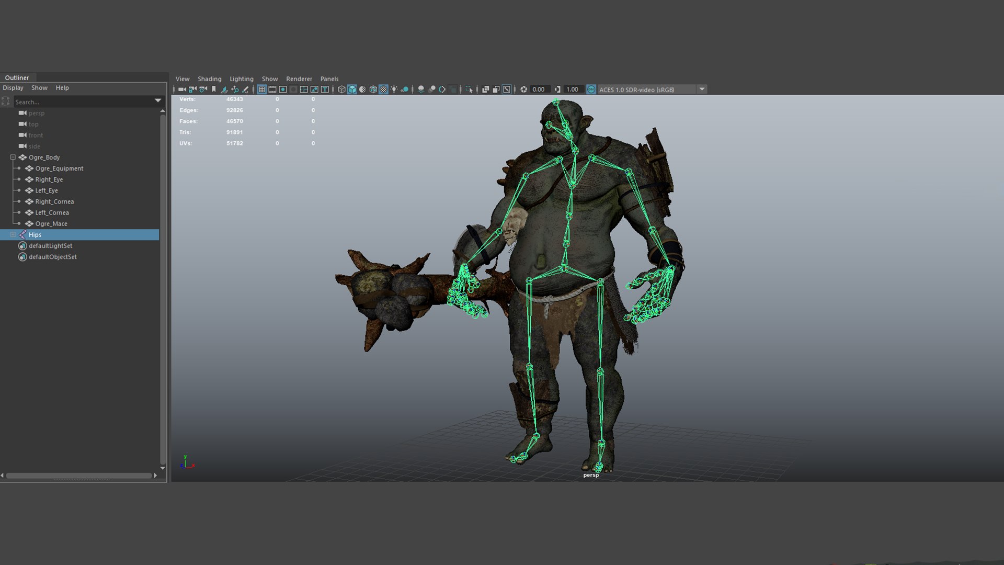
Task: Click the Gamma value field 1.00
Action: [573, 89]
